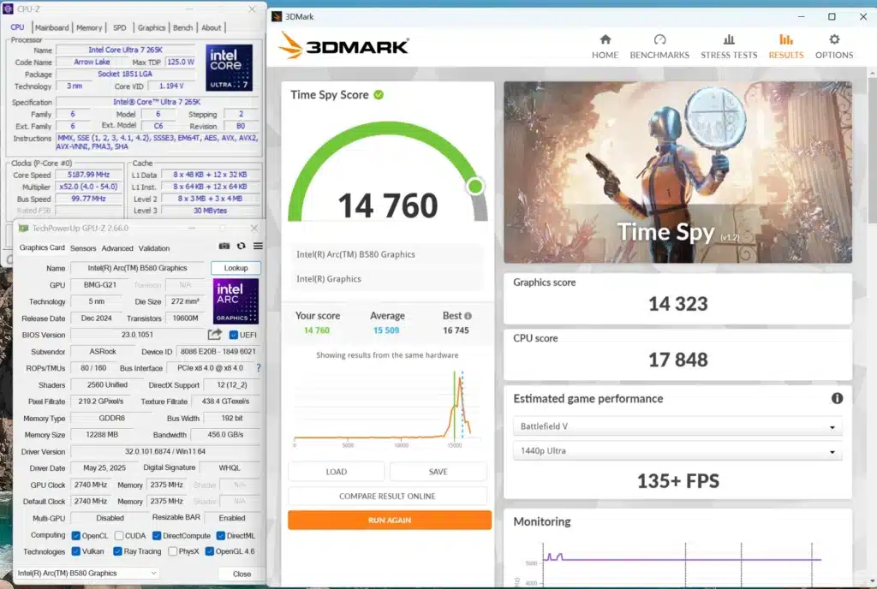The width and height of the screenshot is (877, 589).
Task: Click info icon in Estimated game performance
Action: [x=837, y=398]
